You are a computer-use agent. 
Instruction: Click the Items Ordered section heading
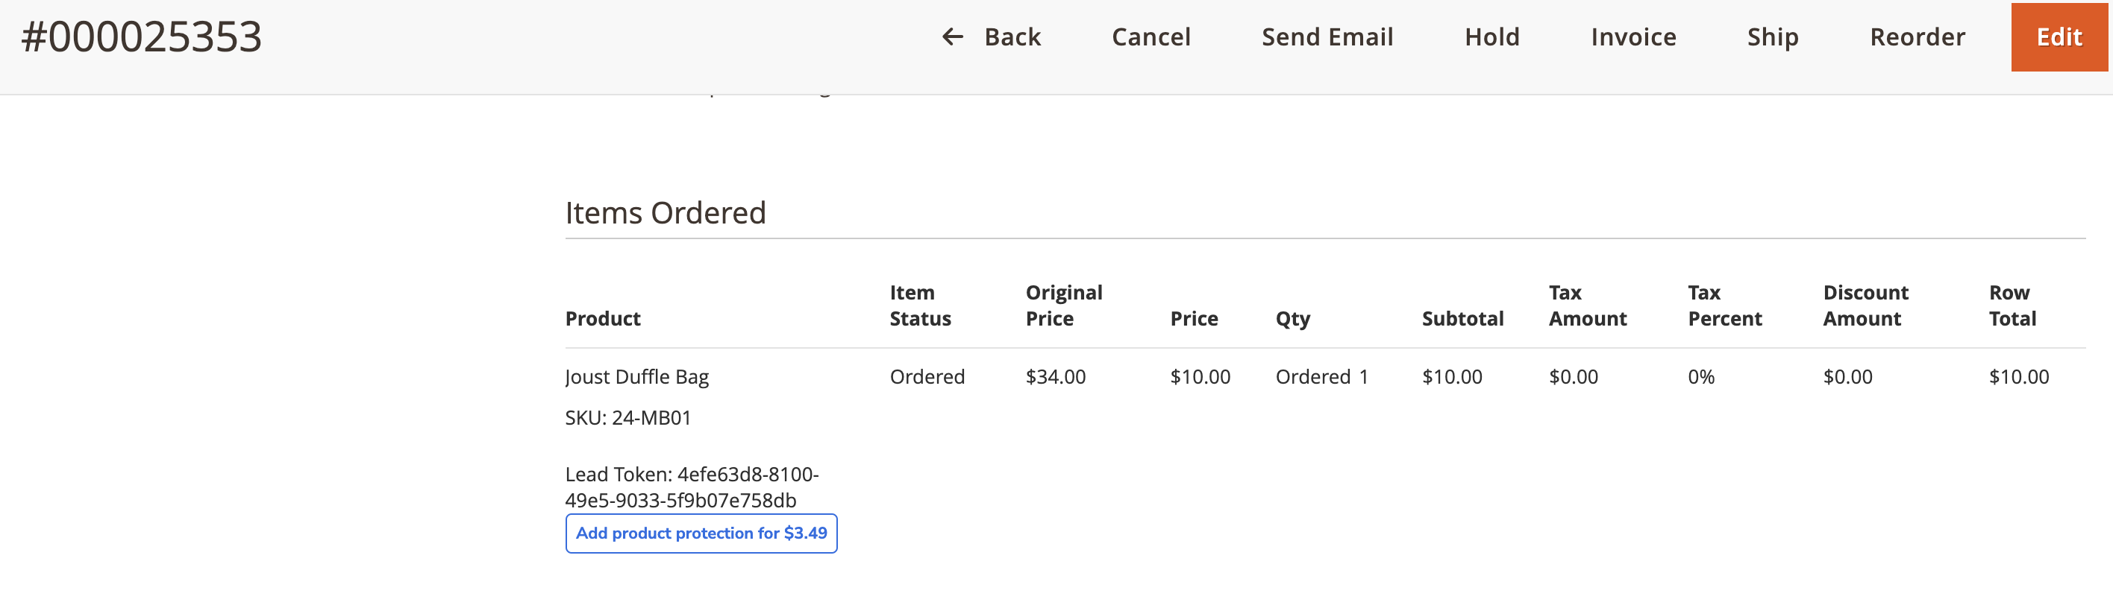pos(664,213)
